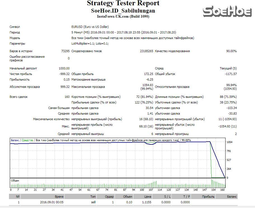This screenshot has height=208, width=255.
Task: Open the InstaForex-UK.com (Build 1090) text
Action: coord(123,16)
